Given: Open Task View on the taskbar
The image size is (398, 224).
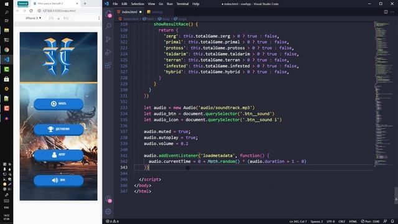Looking at the screenshot, I should 7,21.
